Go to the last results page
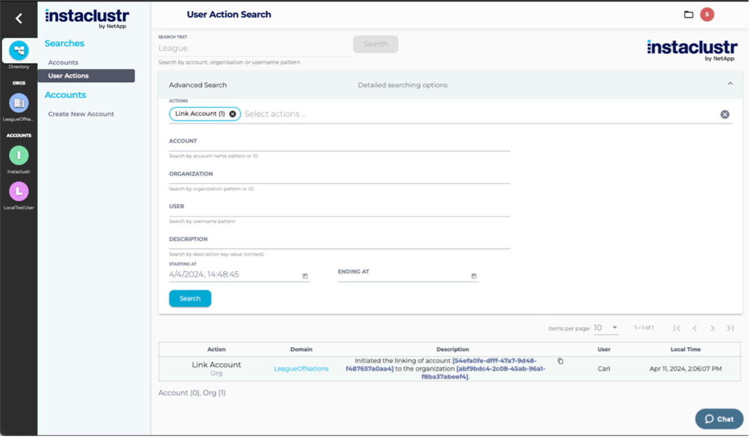Viewport: 751px width, 438px height. [730, 328]
